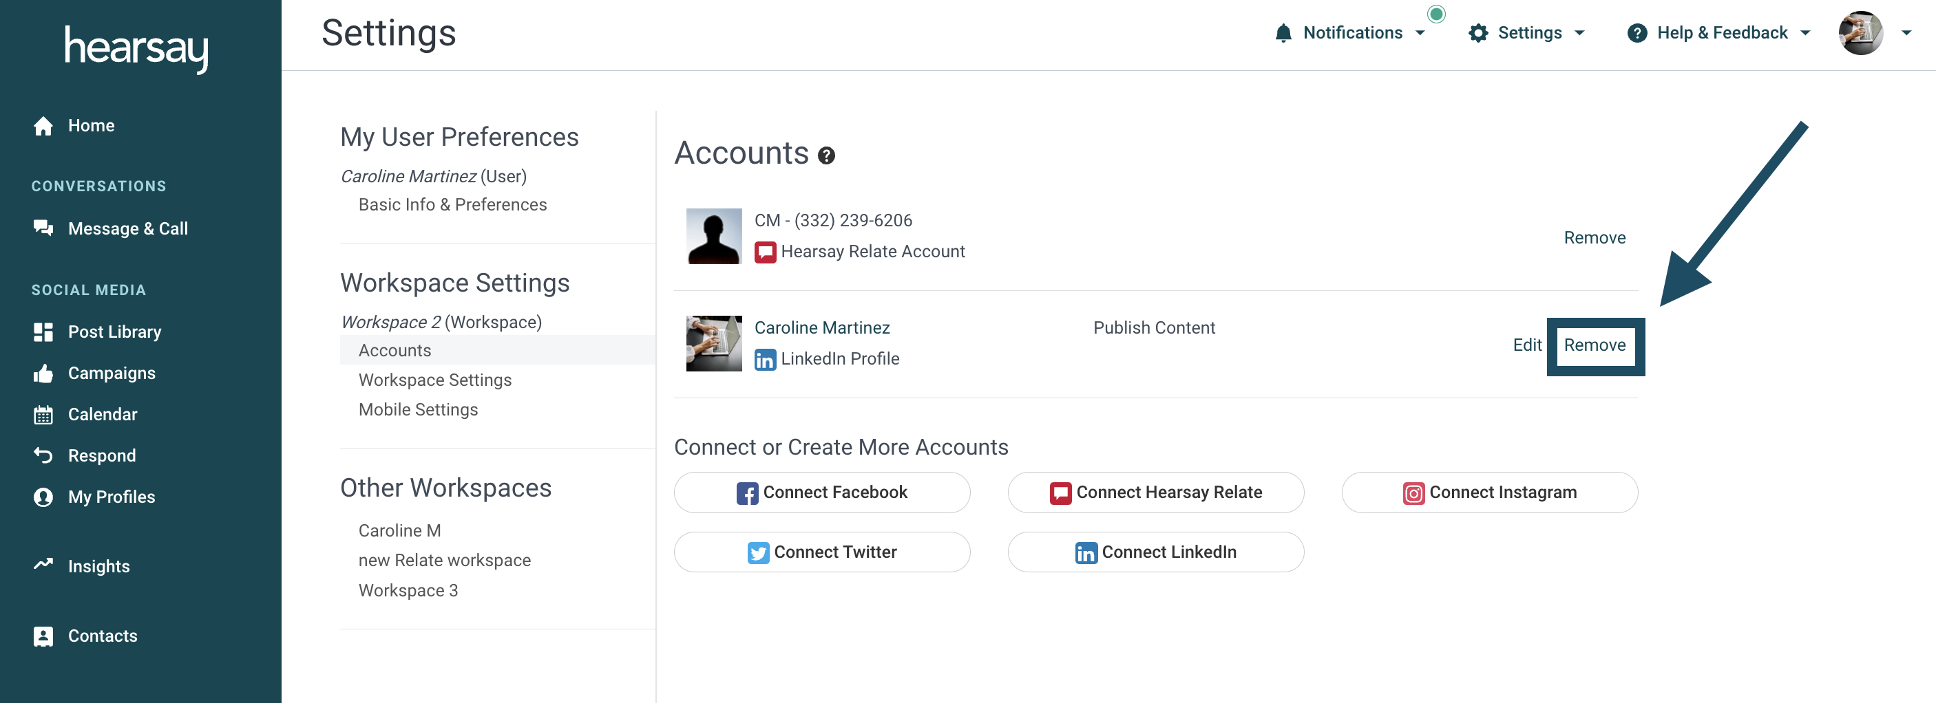Click the Contacts card icon

(43, 636)
